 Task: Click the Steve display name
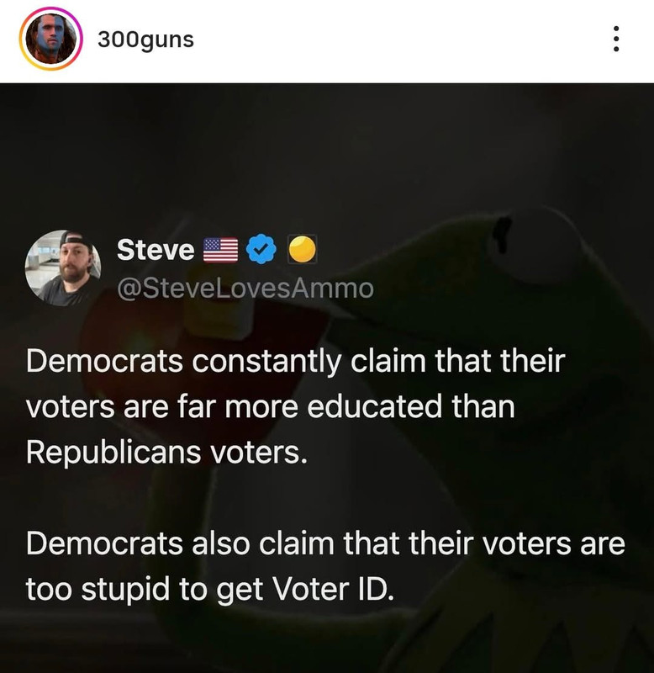point(156,249)
